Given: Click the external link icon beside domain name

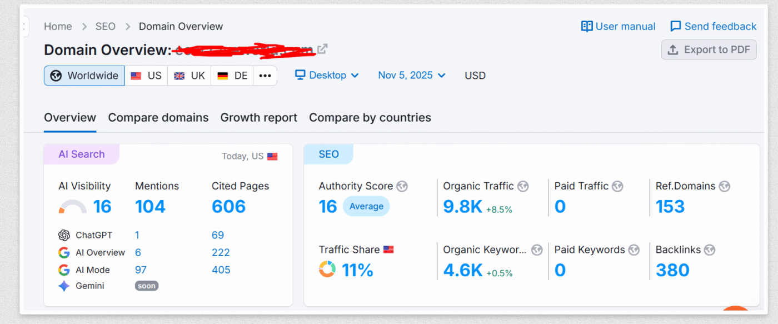Looking at the screenshot, I should click(322, 49).
